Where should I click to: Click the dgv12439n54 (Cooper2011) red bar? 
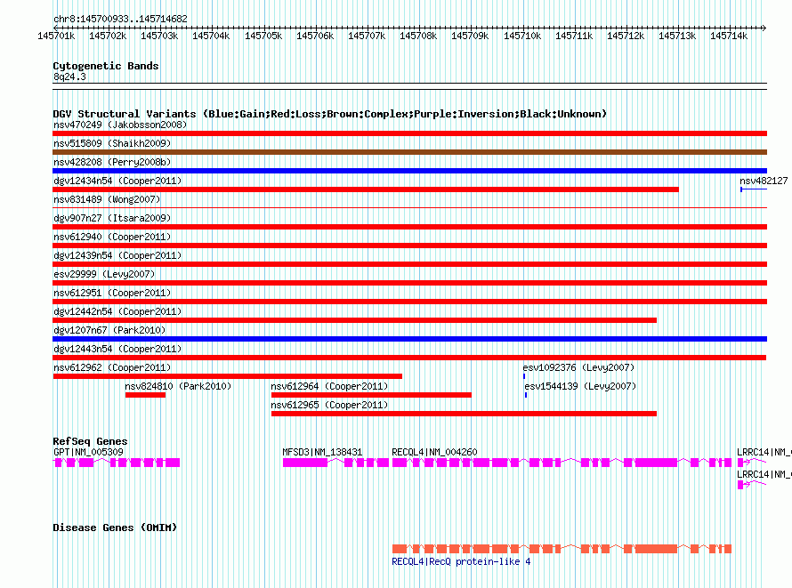pyautogui.click(x=409, y=264)
